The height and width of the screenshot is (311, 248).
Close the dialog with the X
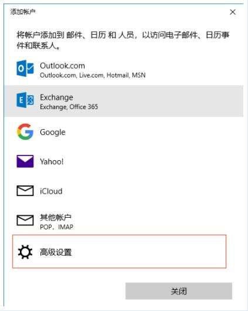click(x=233, y=12)
